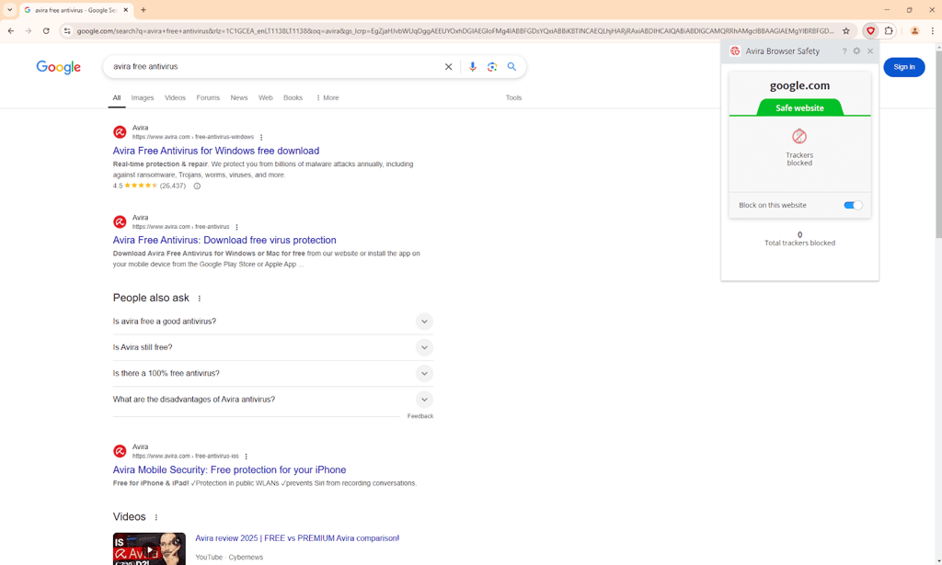Reload the current page

click(x=46, y=30)
